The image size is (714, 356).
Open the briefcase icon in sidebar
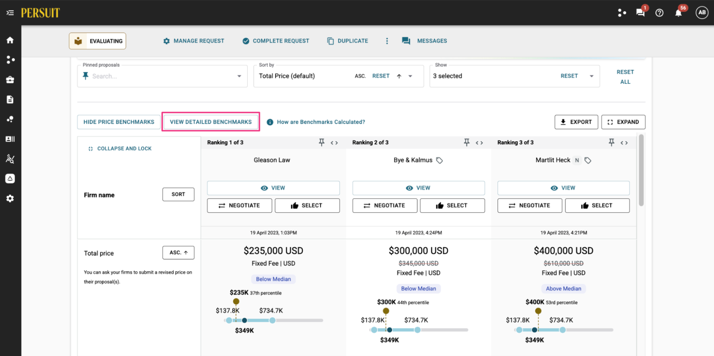(10, 80)
